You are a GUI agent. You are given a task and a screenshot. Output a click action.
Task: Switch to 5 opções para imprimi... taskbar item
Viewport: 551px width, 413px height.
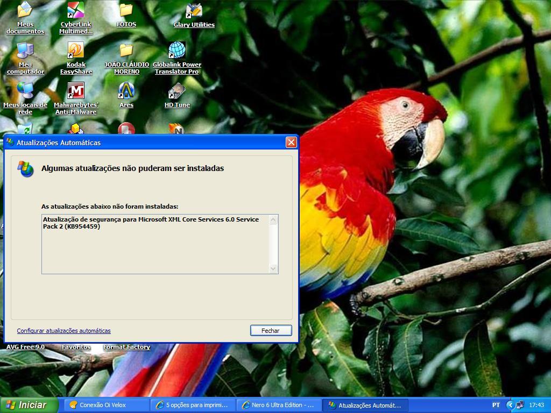point(193,405)
